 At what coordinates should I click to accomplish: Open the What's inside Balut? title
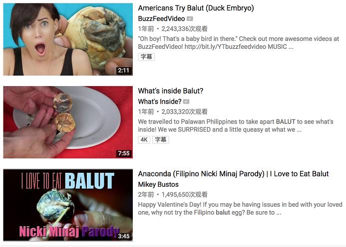(171, 91)
